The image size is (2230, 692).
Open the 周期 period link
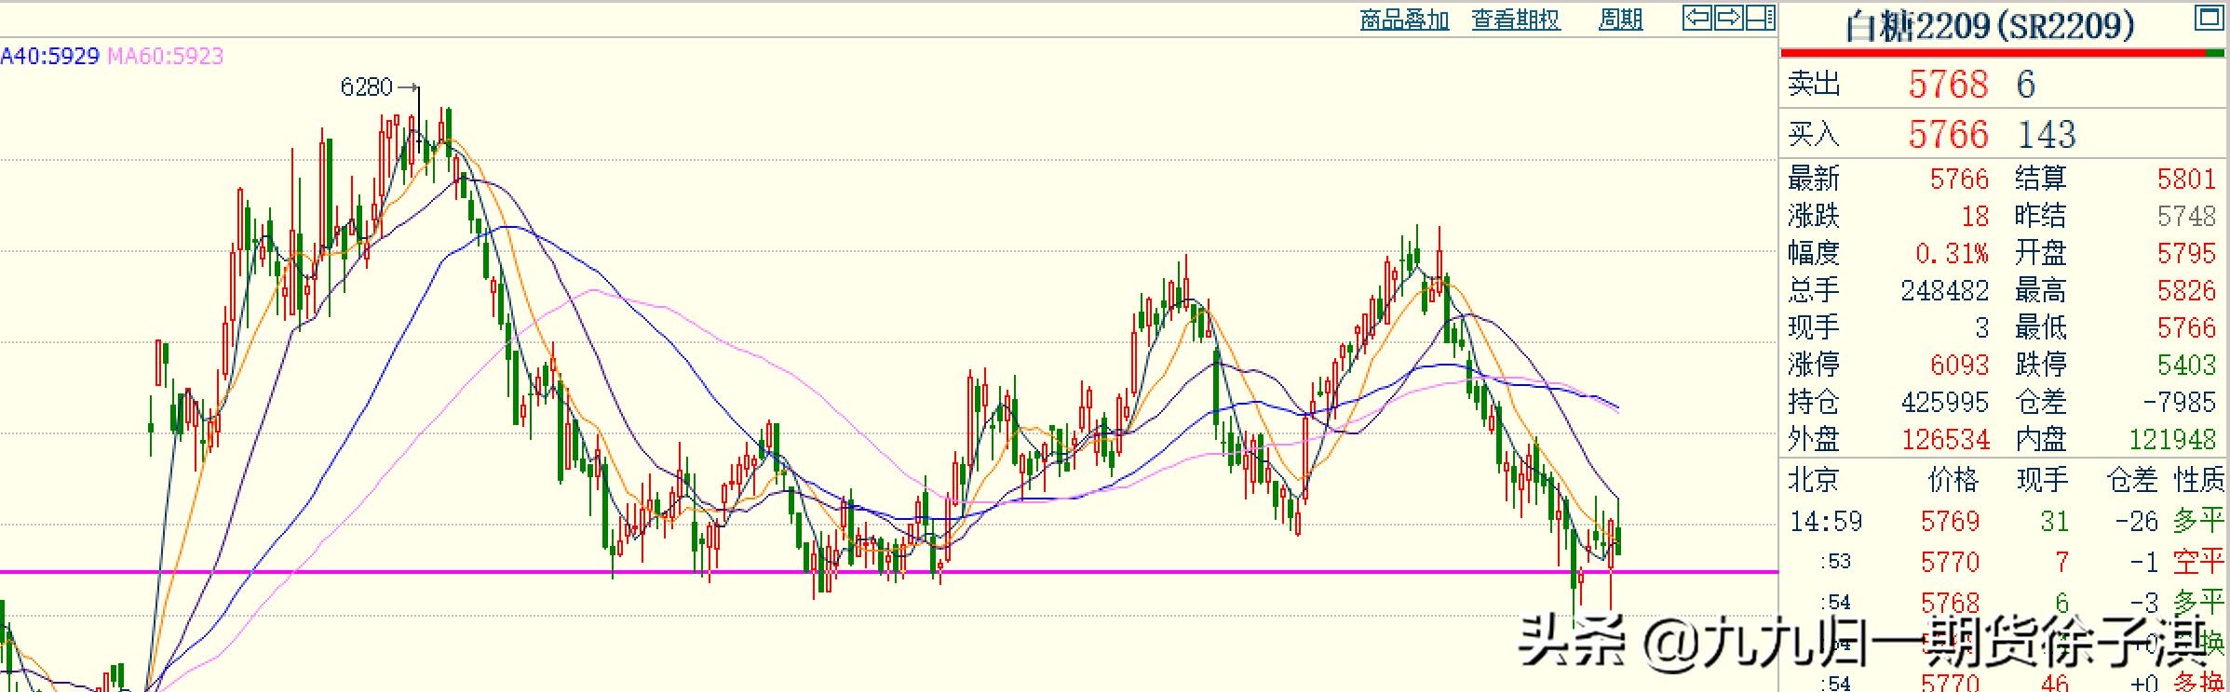click(1620, 20)
